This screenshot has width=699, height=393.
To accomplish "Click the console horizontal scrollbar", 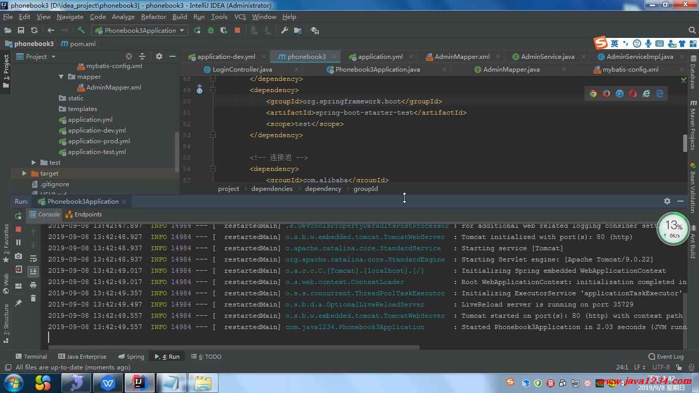I will 233,347.
